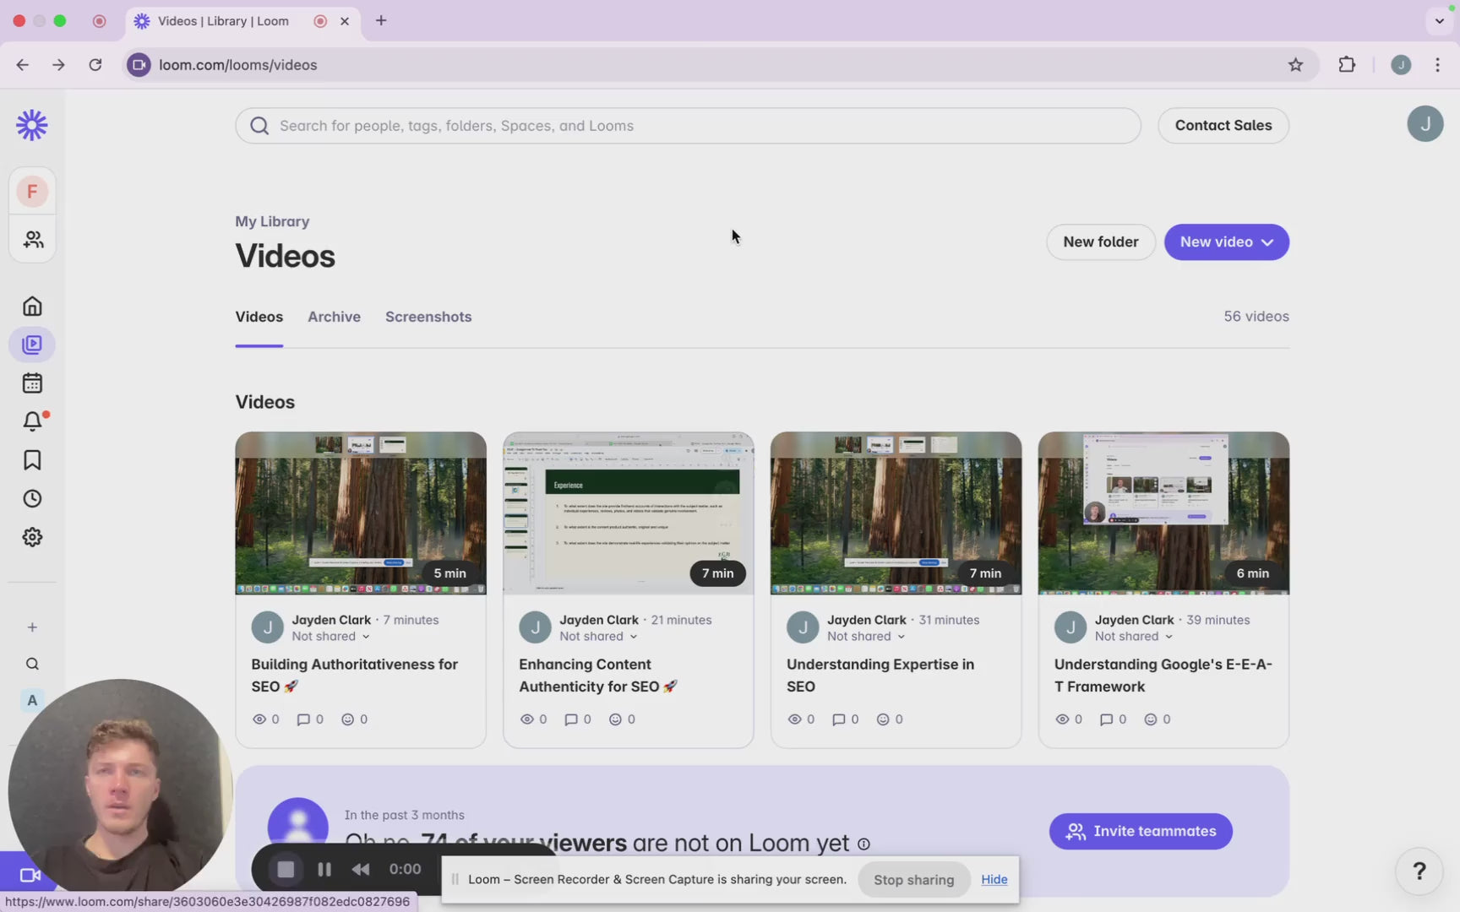
Task: Open the meetings calendar icon
Action: point(32,383)
